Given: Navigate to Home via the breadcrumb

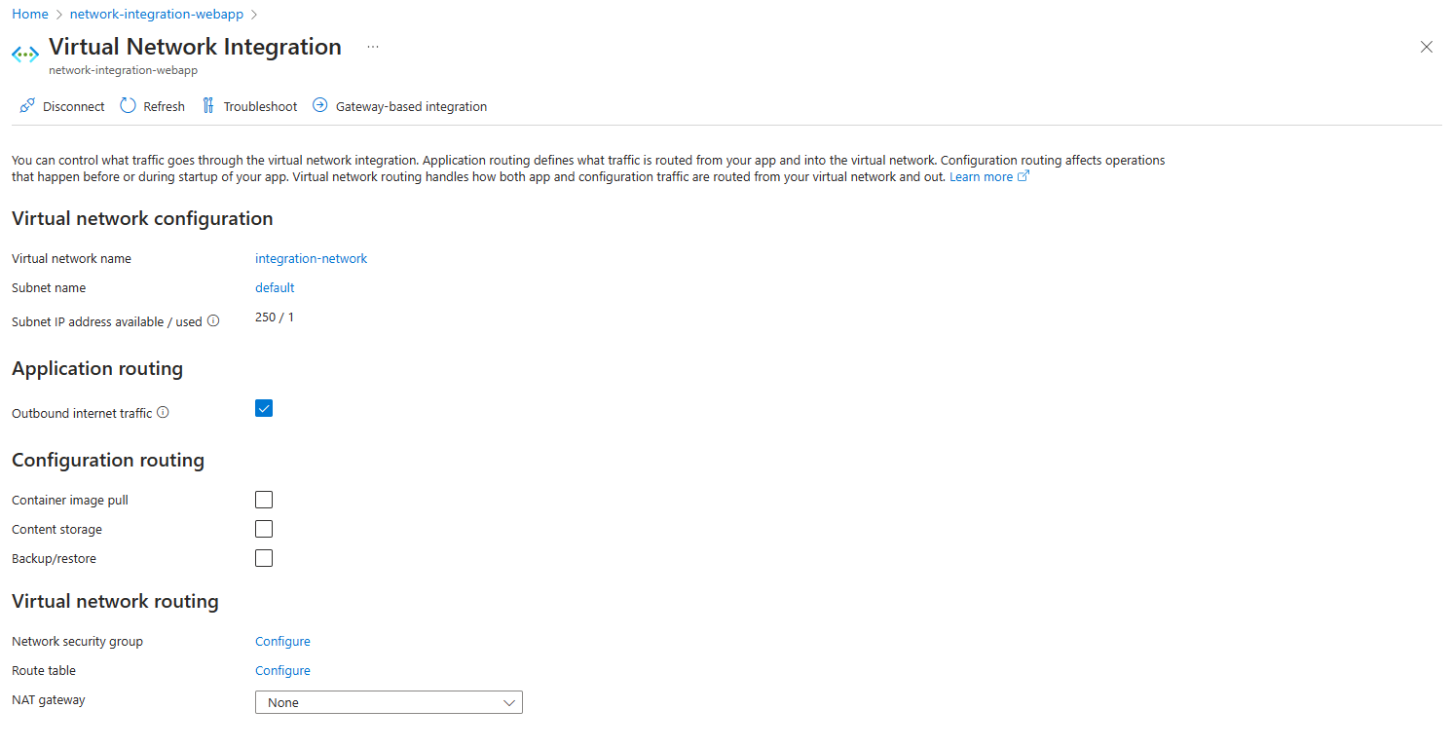Looking at the screenshot, I should click(29, 14).
